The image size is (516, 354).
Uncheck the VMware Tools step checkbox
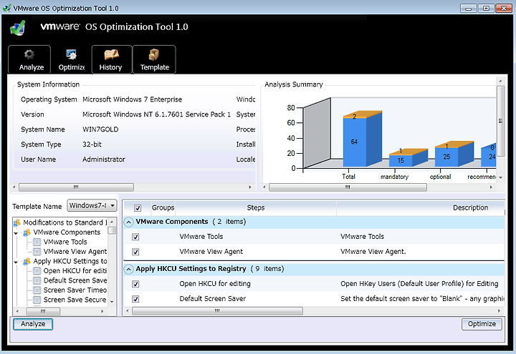(135, 237)
